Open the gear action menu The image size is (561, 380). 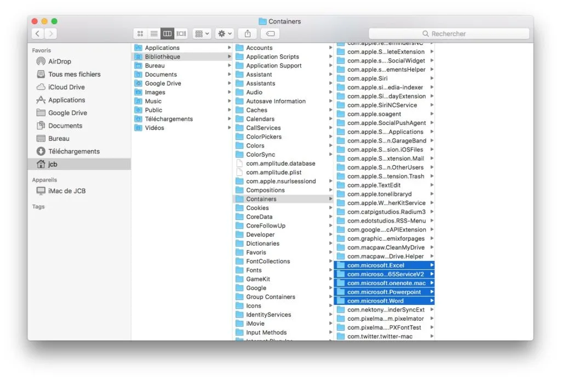[x=224, y=33]
